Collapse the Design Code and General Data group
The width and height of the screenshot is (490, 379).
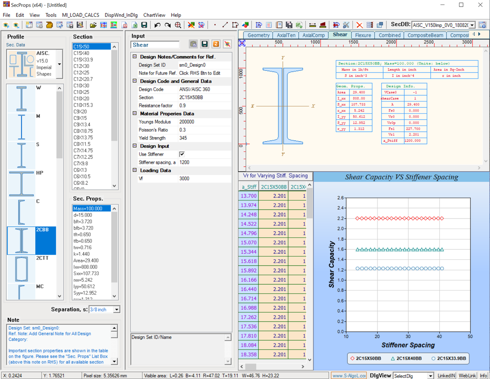[135, 81]
